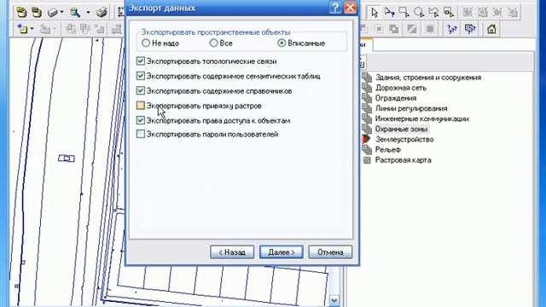546x307 pixels.
Task: Open the eraser tool dropdown arrow
Action: pyautogui.click(x=61, y=12)
